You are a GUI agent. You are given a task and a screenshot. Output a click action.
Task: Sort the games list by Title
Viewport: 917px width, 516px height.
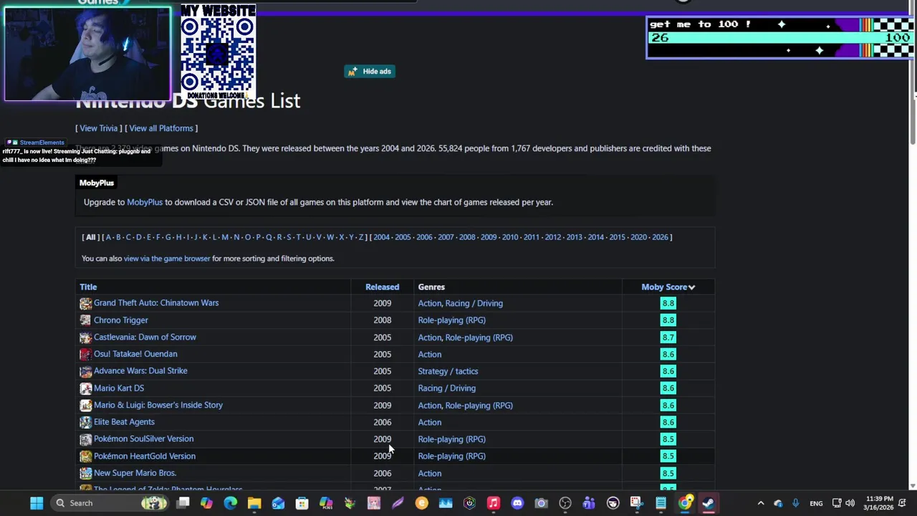pyautogui.click(x=88, y=287)
